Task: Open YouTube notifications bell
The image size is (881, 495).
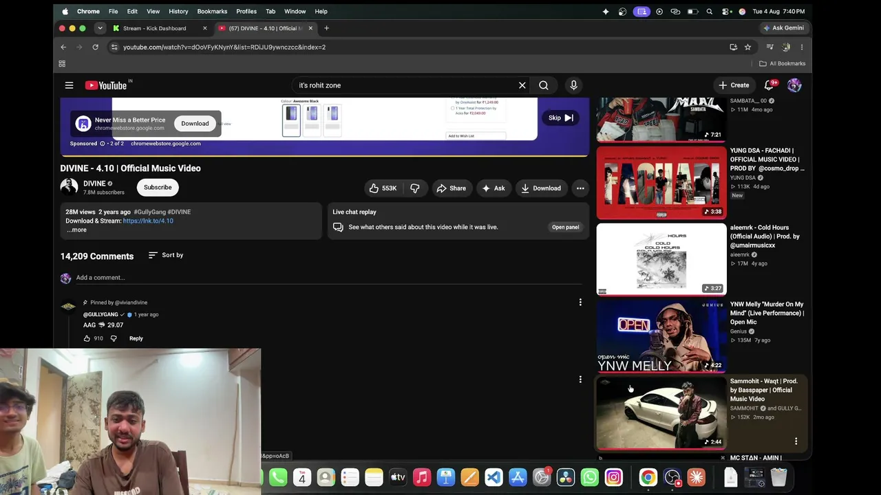Action: [769, 85]
